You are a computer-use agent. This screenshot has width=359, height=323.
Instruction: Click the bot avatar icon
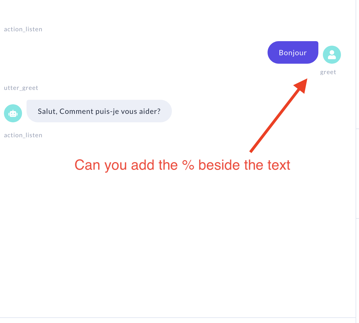pos(13,113)
